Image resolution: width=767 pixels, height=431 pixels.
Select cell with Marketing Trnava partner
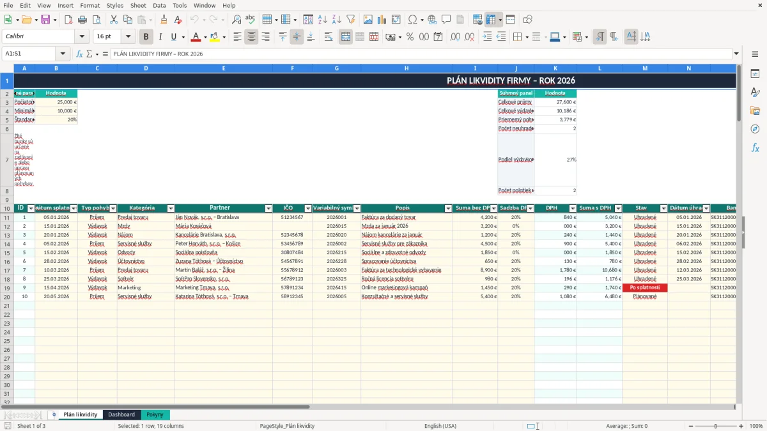point(224,288)
